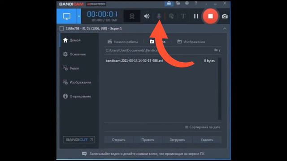Open the Сортировка по дате sort menu
Screen dimensions: 287x161
tap(202, 127)
